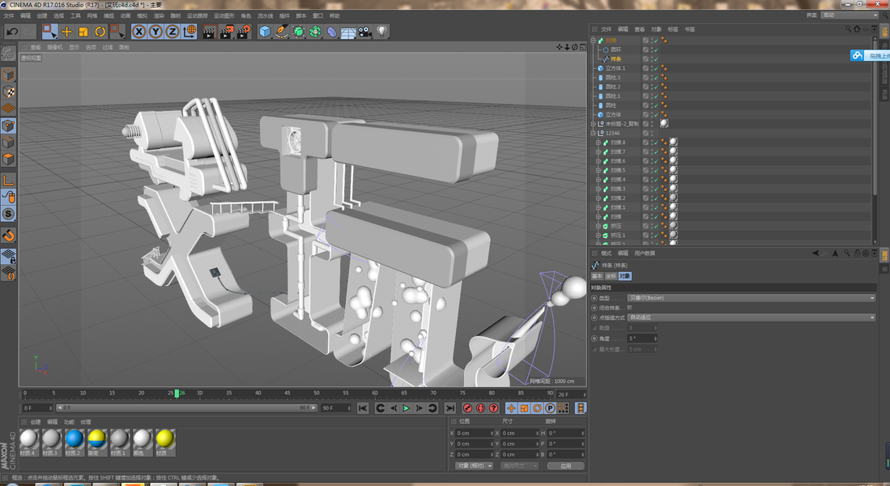Toggle X axis lock
890x486 pixels.
[x=139, y=32]
